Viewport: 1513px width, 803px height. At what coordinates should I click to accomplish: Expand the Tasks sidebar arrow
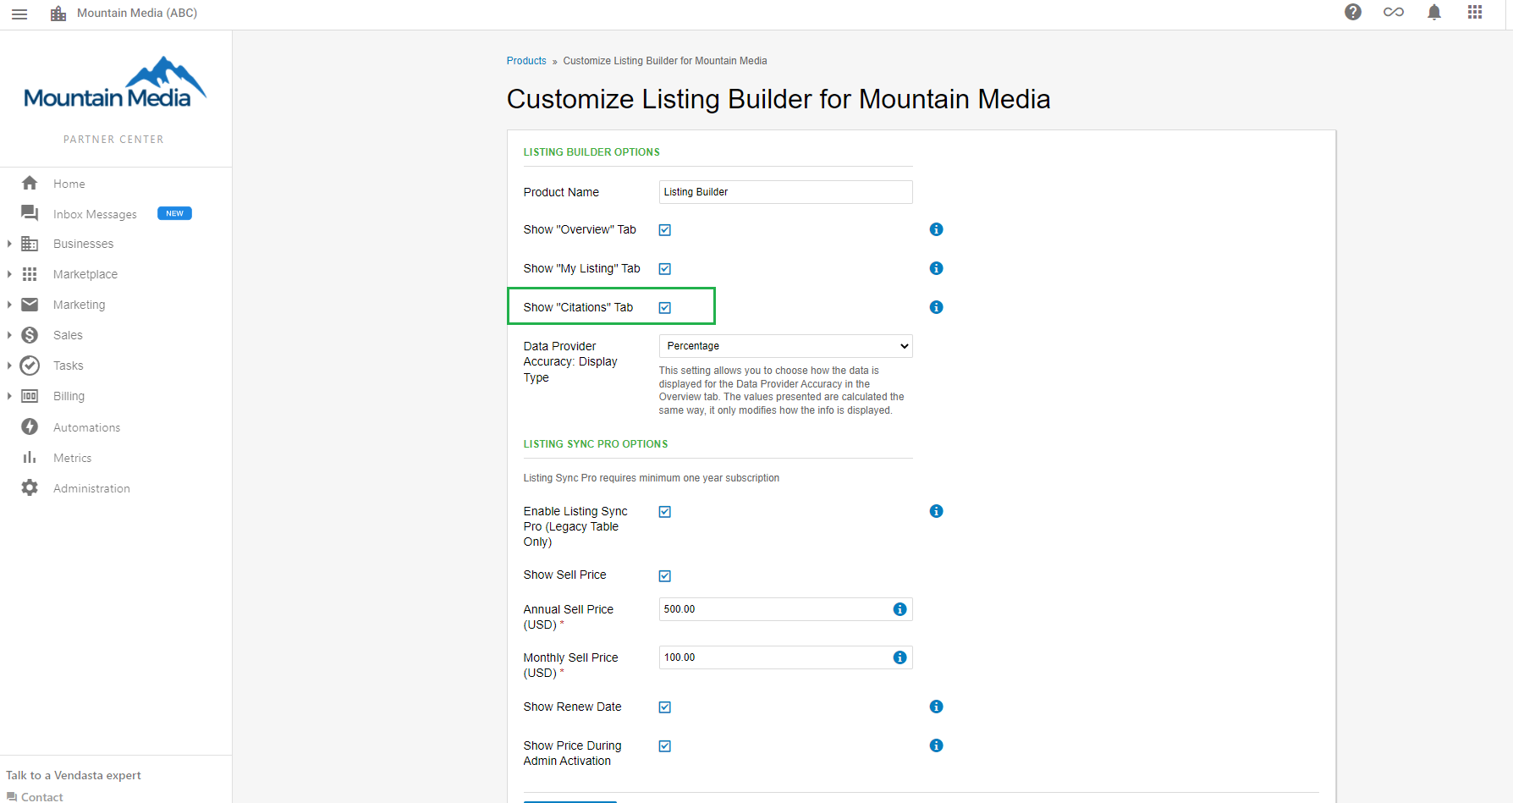(x=9, y=366)
